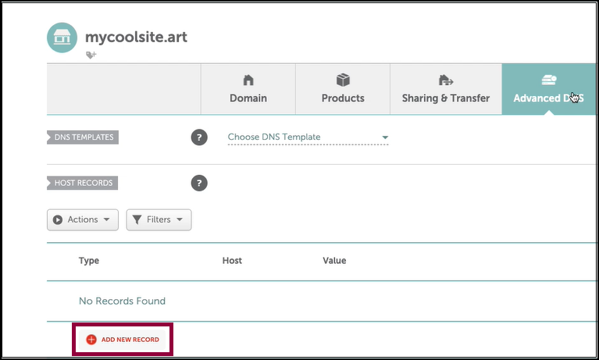
Task: Click the mycoolsite.art domain title
Action: [136, 37]
